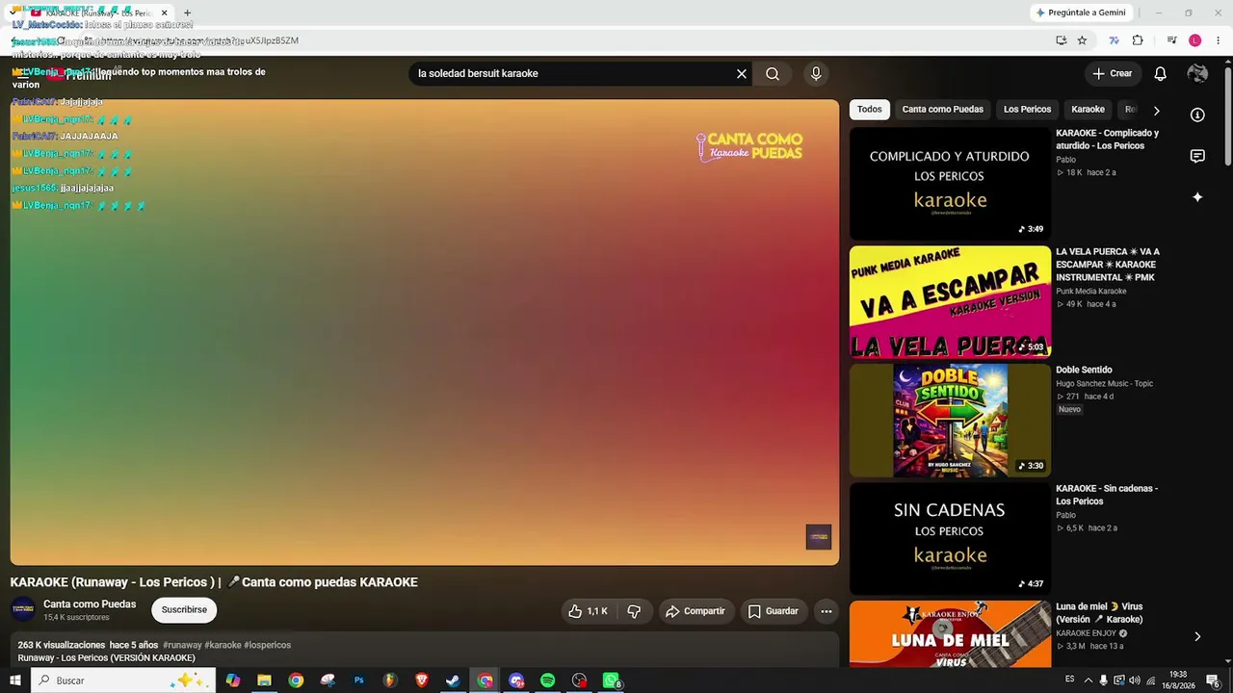Select the Canta como Puedas filter chip
The width and height of the screenshot is (1233, 693).
click(x=943, y=110)
